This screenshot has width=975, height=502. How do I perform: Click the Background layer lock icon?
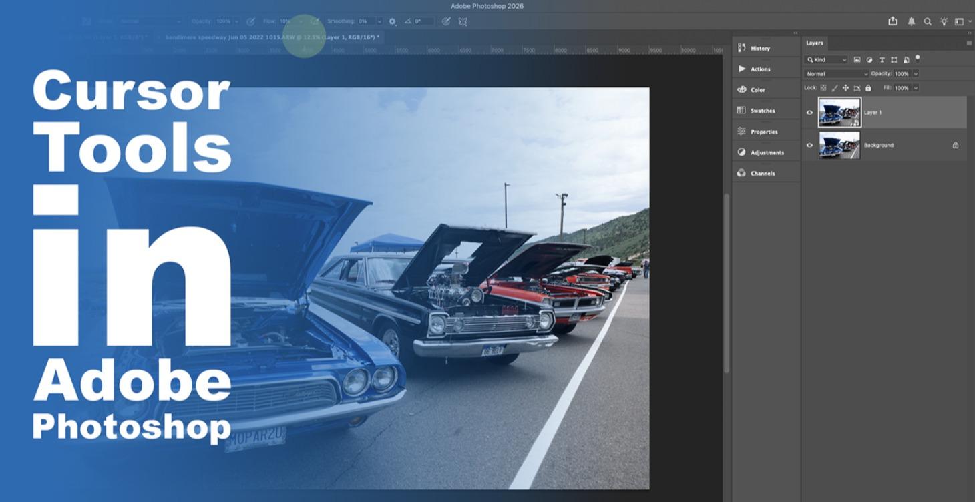[x=956, y=145]
